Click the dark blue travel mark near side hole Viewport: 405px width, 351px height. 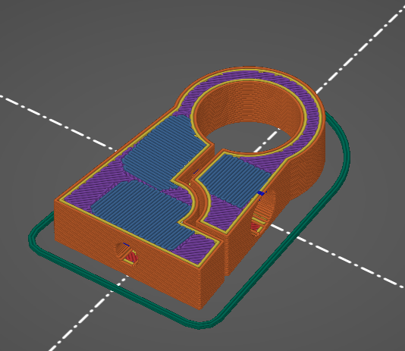262,193
